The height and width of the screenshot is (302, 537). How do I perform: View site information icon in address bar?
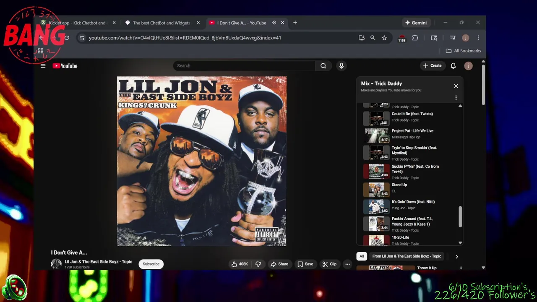[82, 38]
